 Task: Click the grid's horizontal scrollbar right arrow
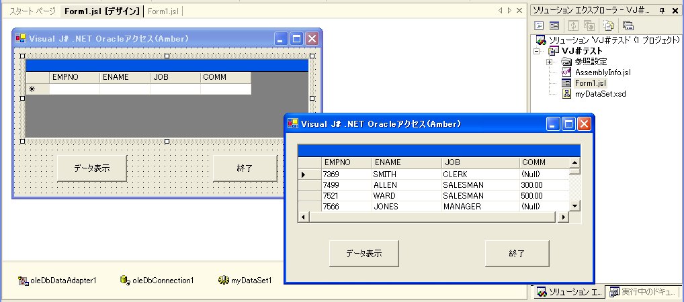[x=564, y=217]
